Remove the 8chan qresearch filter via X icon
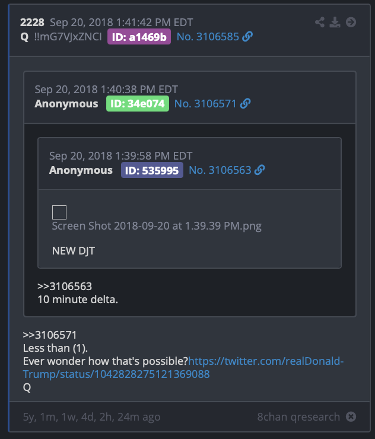This screenshot has height=439, width=375. (351, 416)
